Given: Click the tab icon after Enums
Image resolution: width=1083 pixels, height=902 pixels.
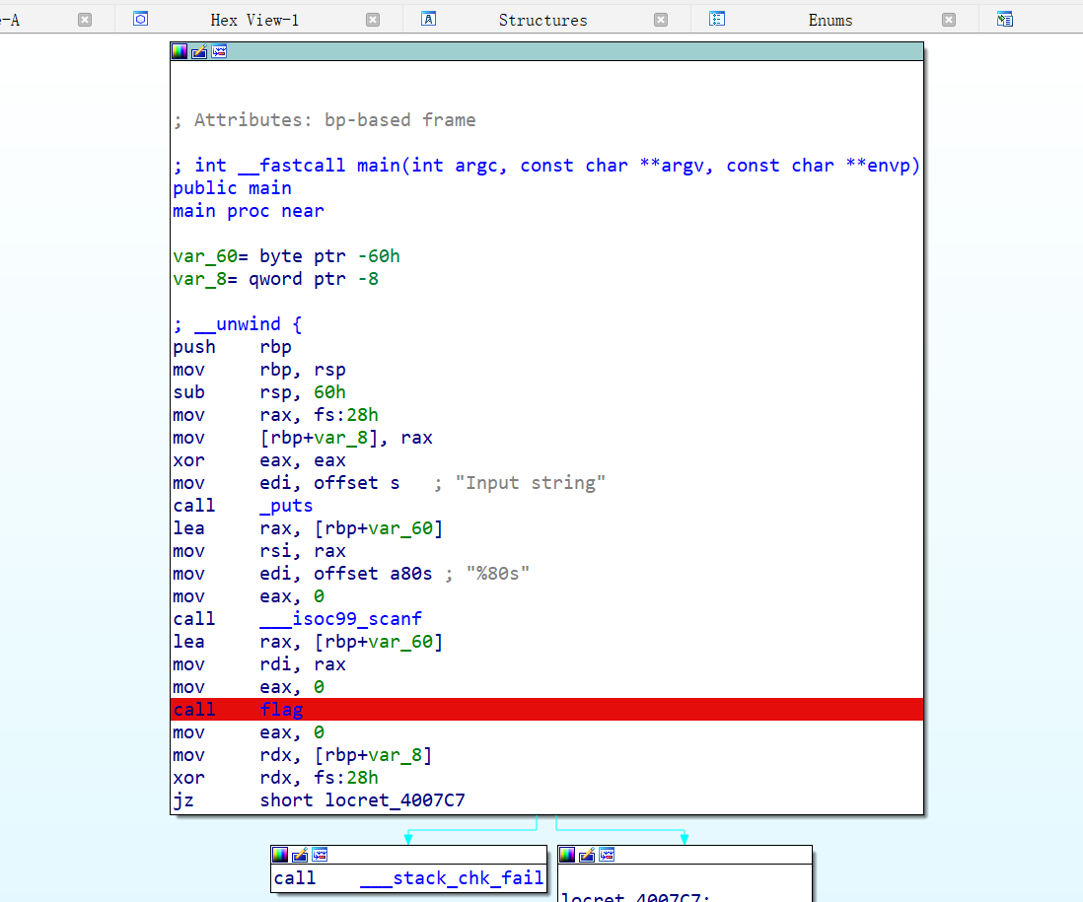Looking at the screenshot, I should coord(1005,19).
